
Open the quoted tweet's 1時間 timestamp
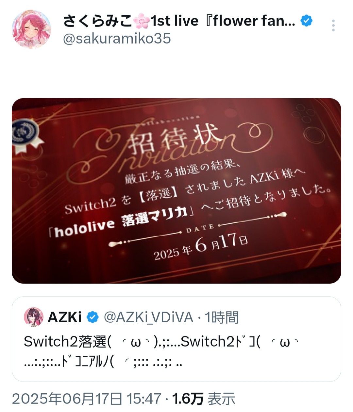point(222,317)
